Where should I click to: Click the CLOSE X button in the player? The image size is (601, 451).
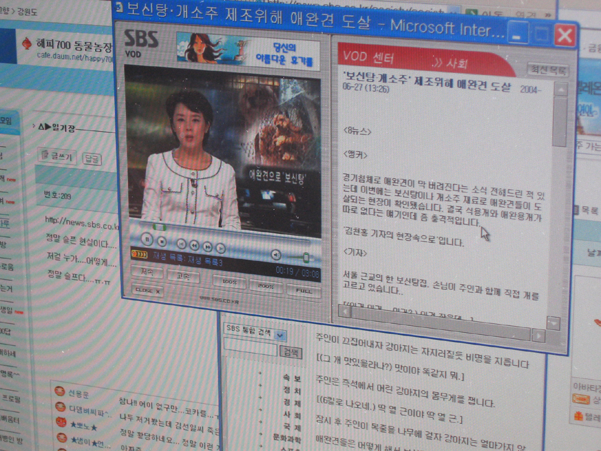(148, 290)
